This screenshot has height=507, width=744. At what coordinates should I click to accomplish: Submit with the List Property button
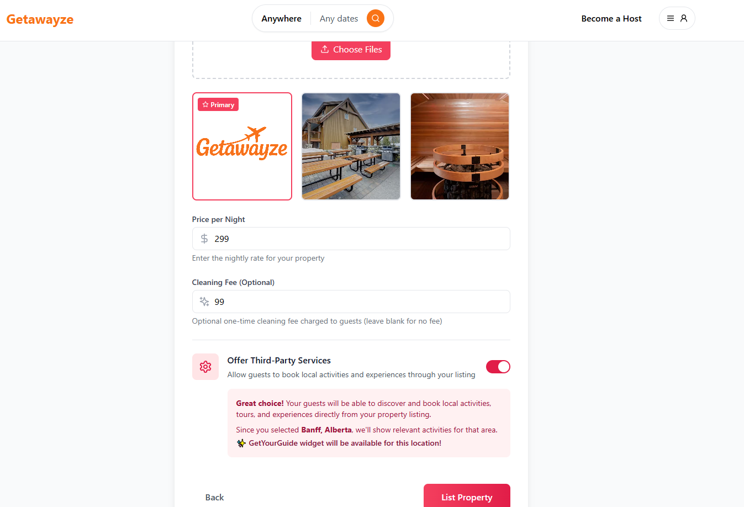pyautogui.click(x=467, y=497)
